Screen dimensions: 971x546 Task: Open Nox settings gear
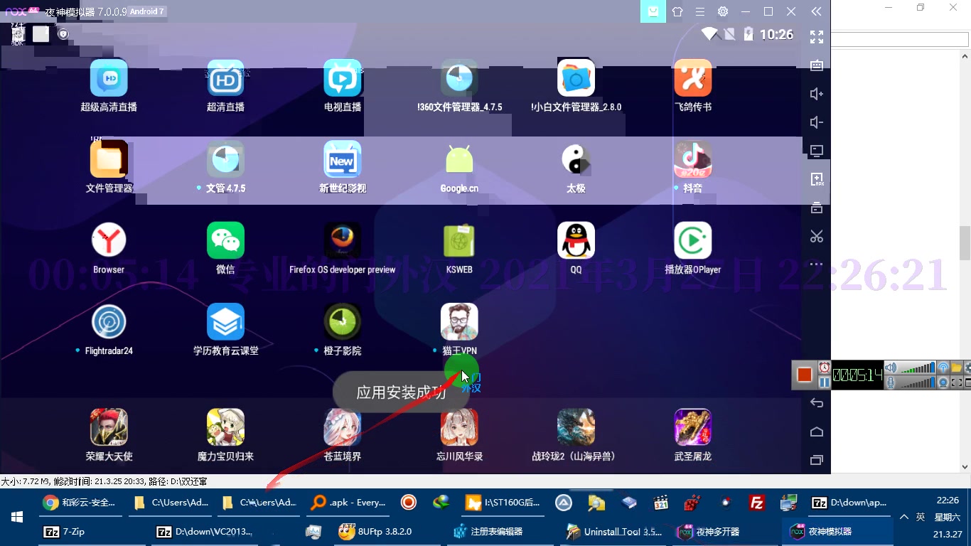click(x=723, y=11)
